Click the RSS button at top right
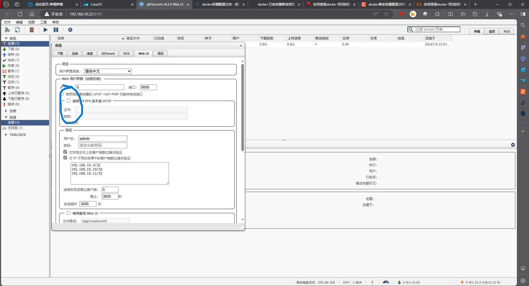This screenshot has height=286, width=529. pos(507,31)
